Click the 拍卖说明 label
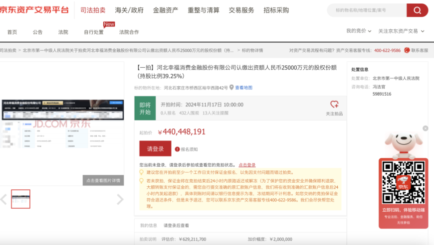The height and width of the screenshot is (245, 434). pos(148,239)
